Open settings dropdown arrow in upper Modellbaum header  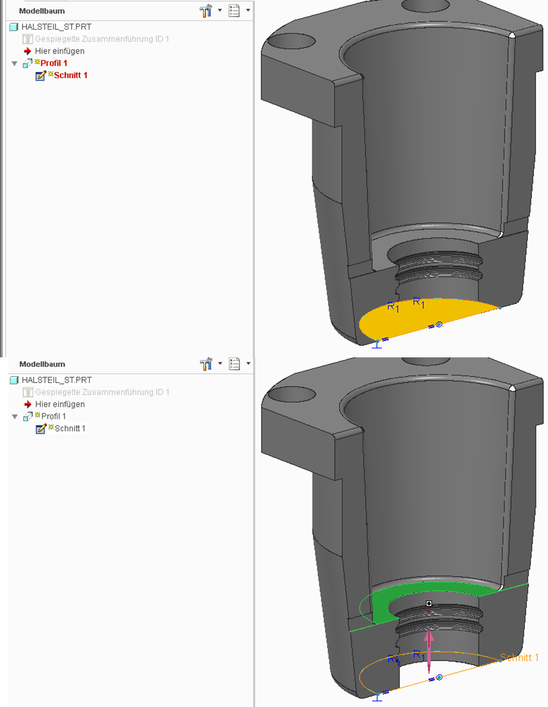[x=219, y=10]
